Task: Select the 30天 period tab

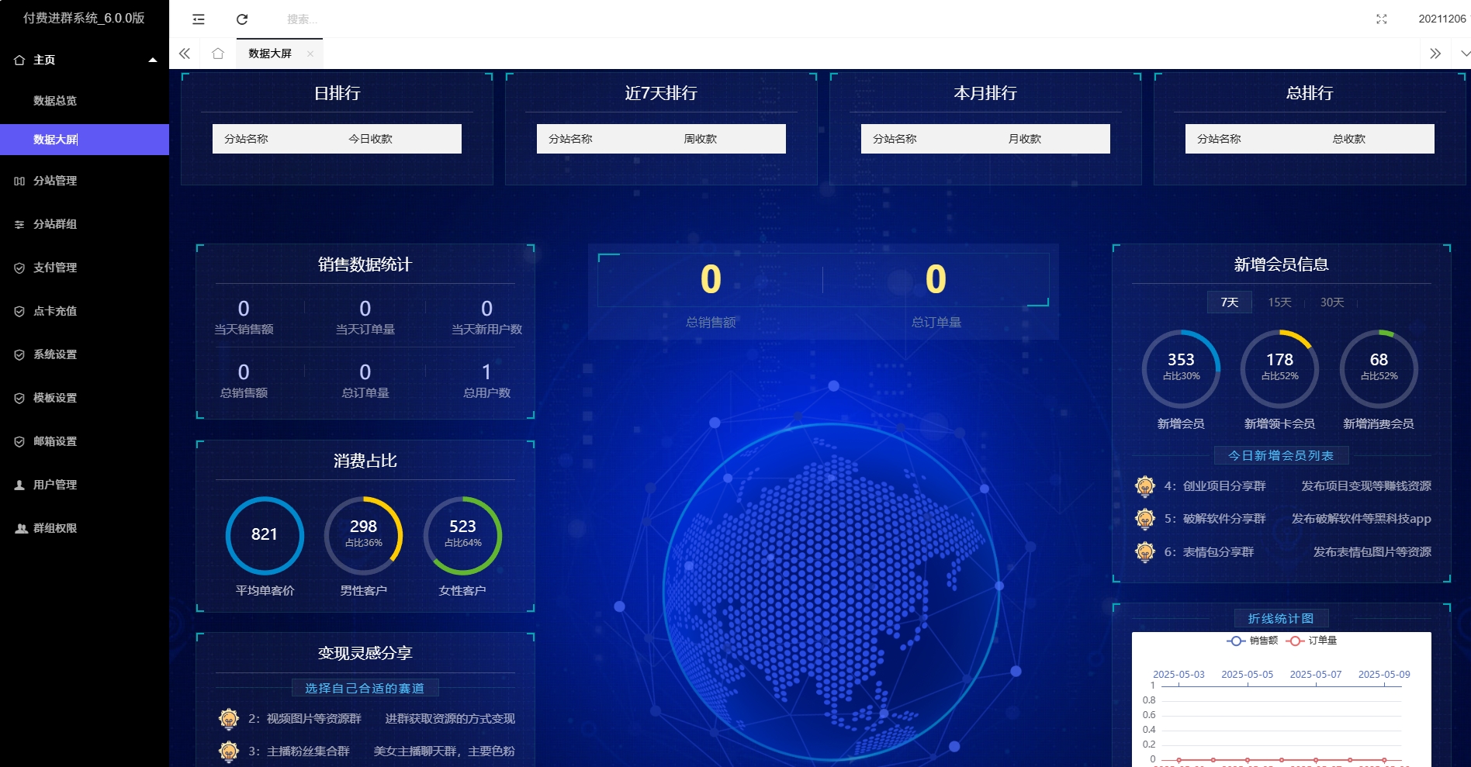Action: pos(1332,302)
